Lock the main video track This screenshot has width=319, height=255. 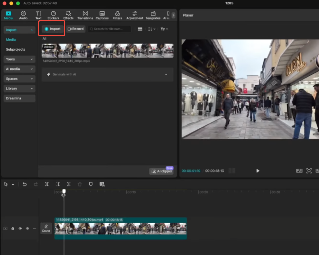[x=13, y=229]
